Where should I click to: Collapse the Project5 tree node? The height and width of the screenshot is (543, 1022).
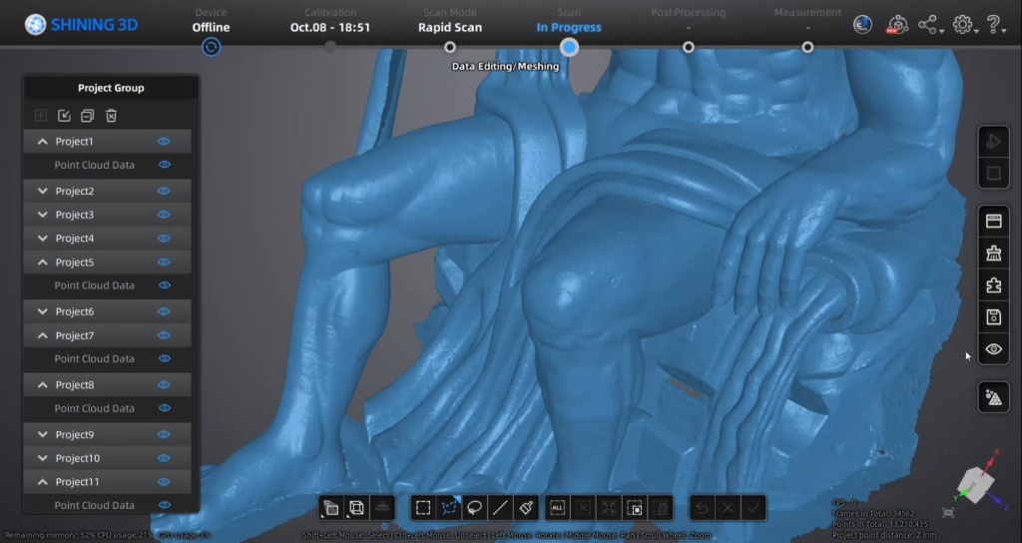[42, 263]
